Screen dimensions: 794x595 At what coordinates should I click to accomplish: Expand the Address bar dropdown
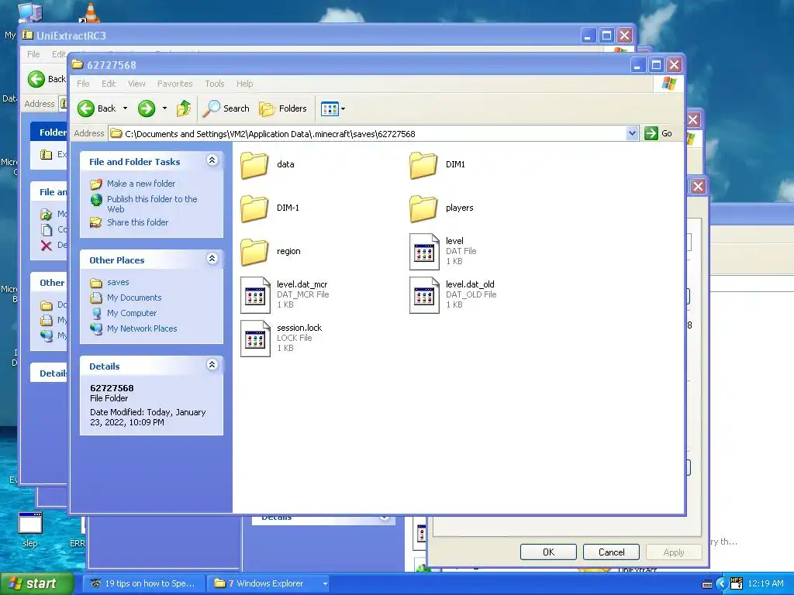coord(631,133)
